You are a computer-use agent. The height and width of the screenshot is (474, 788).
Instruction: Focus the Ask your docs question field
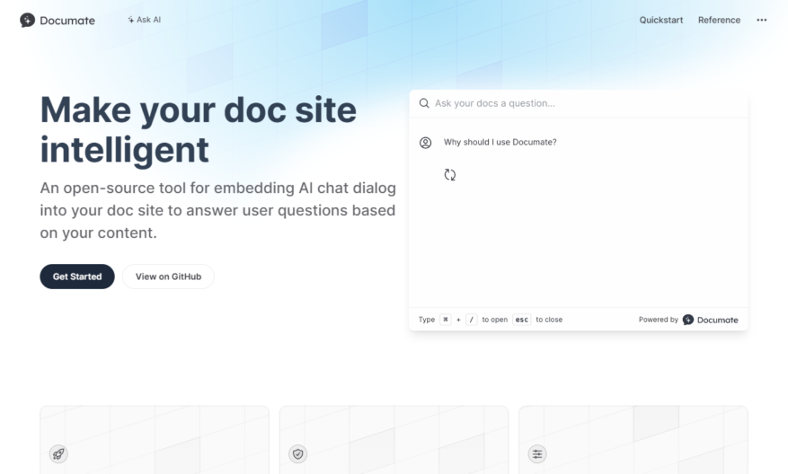579,103
